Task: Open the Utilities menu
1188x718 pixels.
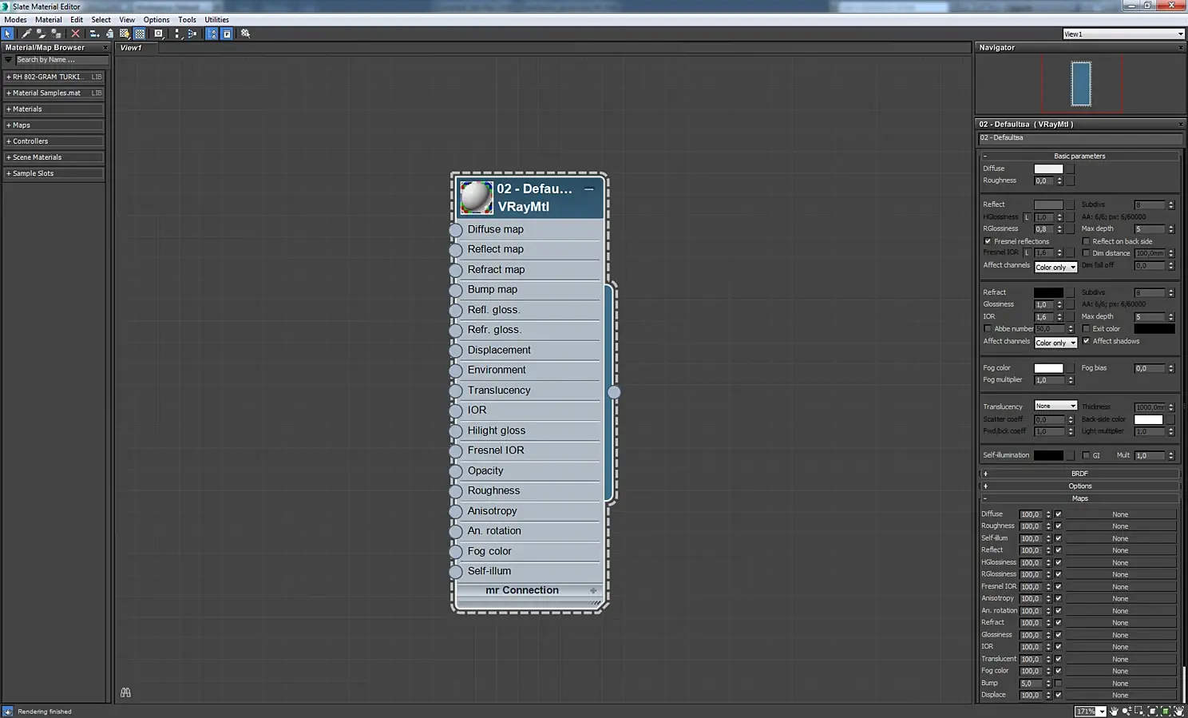Action: pos(216,20)
